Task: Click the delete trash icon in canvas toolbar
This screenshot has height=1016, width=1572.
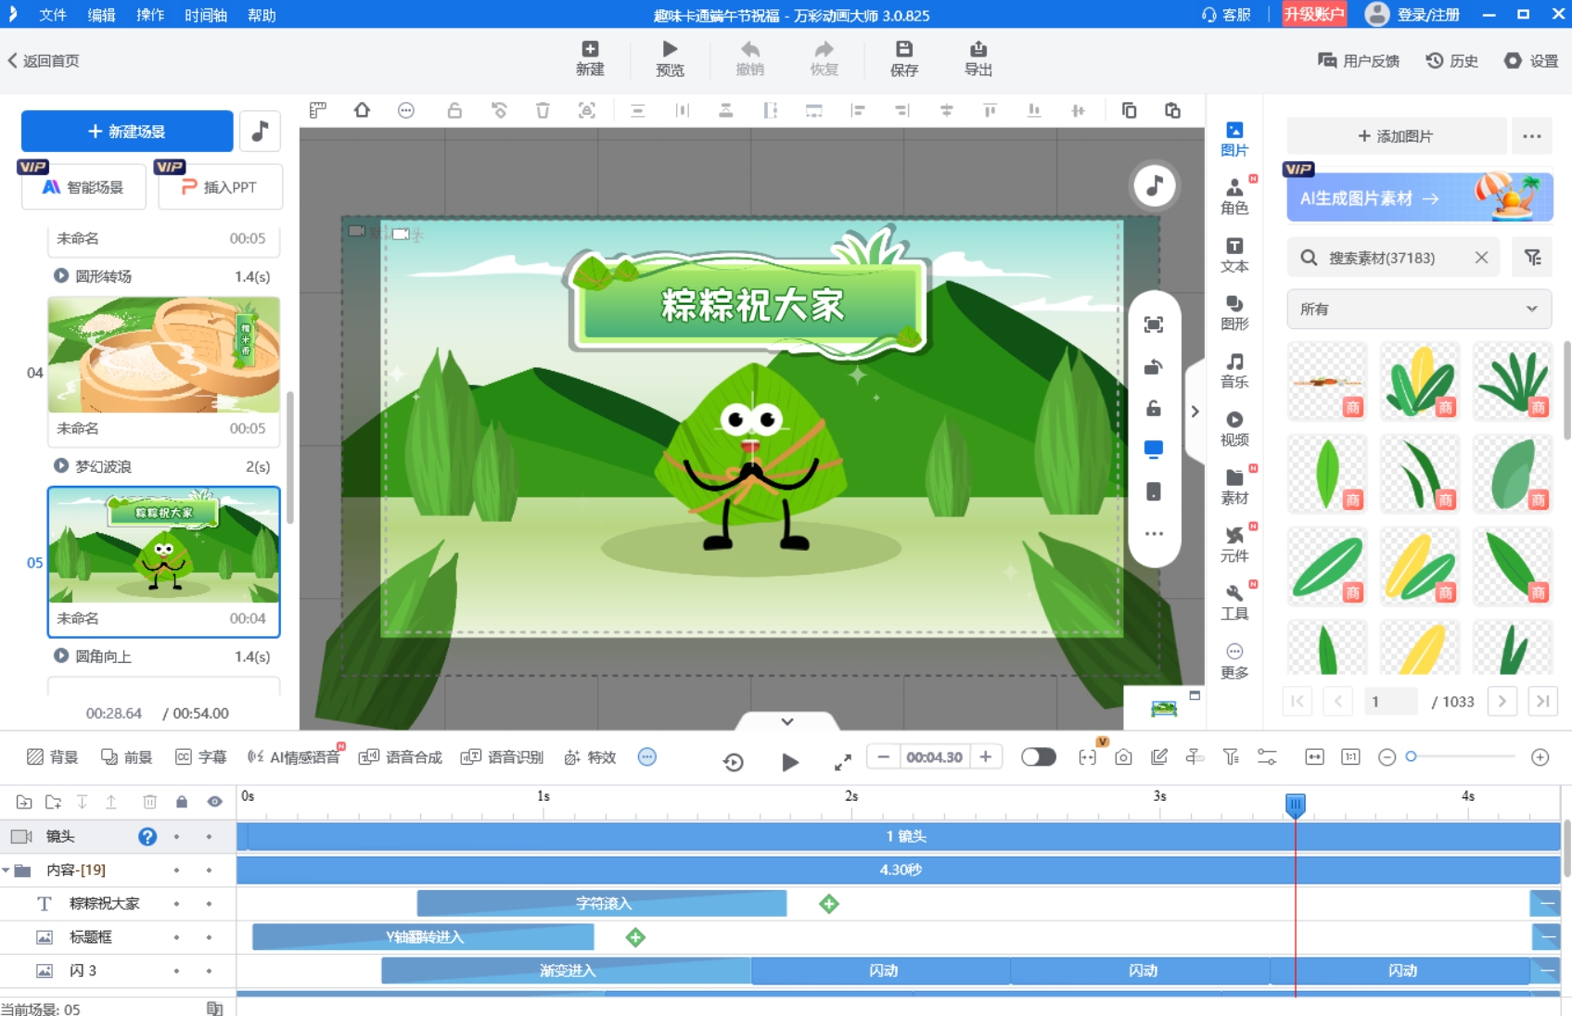Action: [x=543, y=111]
